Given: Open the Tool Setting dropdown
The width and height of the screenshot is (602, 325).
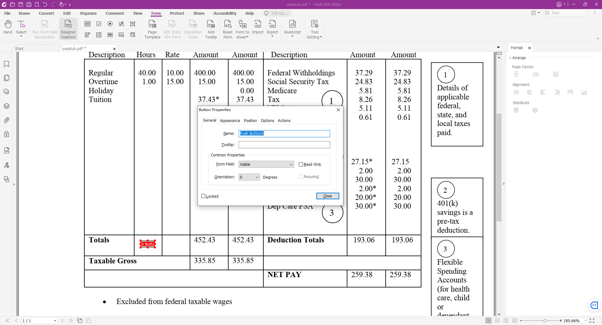Looking at the screenshot, I should tap(314, 29).
